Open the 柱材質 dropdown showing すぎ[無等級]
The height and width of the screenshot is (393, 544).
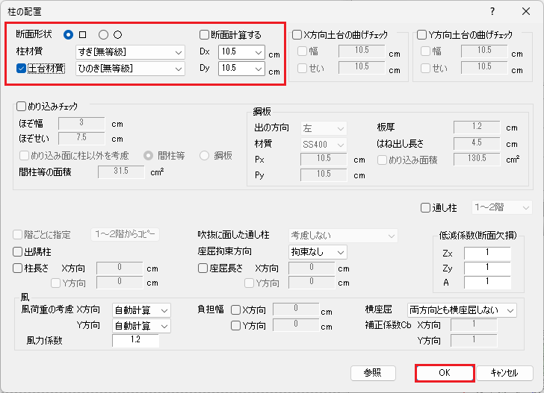coord(130,52)
